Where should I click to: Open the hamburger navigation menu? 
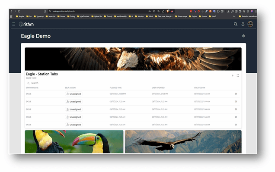(x=13, y=24)
